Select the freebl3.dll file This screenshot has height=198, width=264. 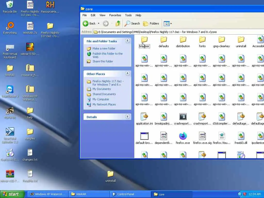pyautogui.click(x=241, y=138)
